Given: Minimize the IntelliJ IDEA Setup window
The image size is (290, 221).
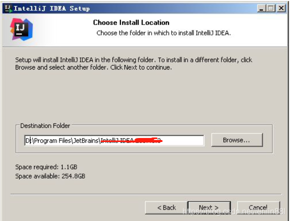Looking at the screenshot, I should [261, 8].
